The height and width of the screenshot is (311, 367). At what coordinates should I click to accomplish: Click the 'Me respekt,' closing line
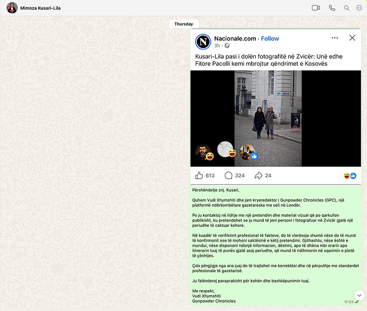(203, 291)
